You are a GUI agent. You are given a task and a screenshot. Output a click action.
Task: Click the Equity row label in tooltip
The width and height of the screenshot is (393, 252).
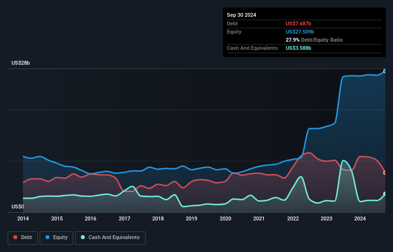pos(234,32)
